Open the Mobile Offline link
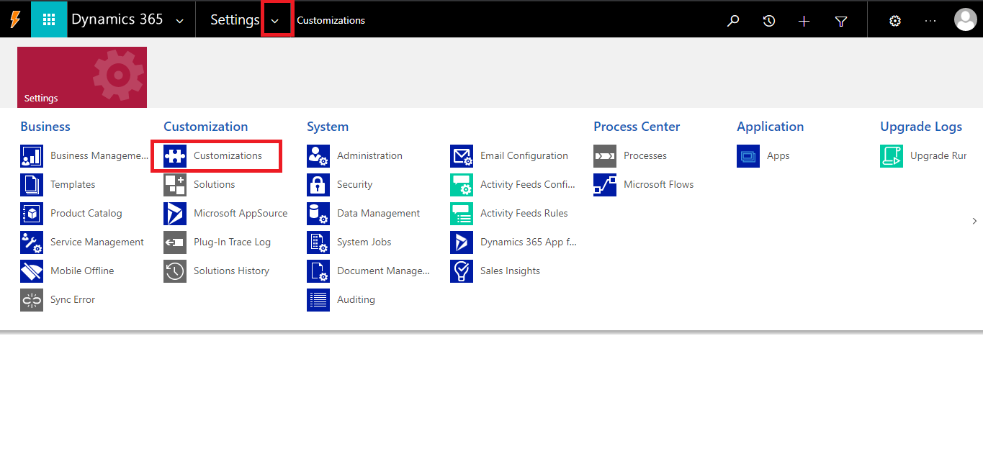The height and width of the screenshot is (454, 983). pyautogui.click(x=82, y=271)
